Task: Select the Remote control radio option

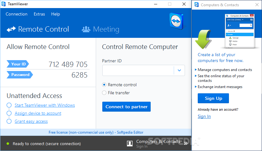Action: (x=104, y=85)
